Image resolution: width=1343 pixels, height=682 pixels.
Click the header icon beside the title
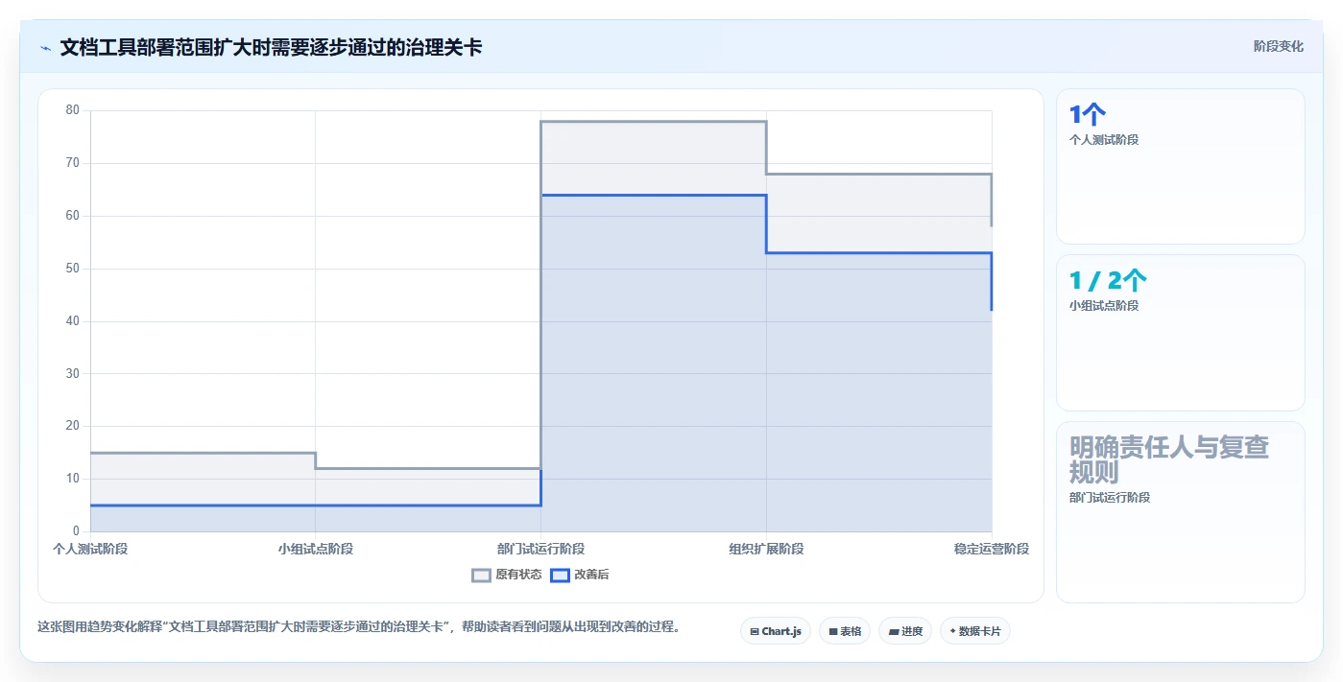click(45, 48)
